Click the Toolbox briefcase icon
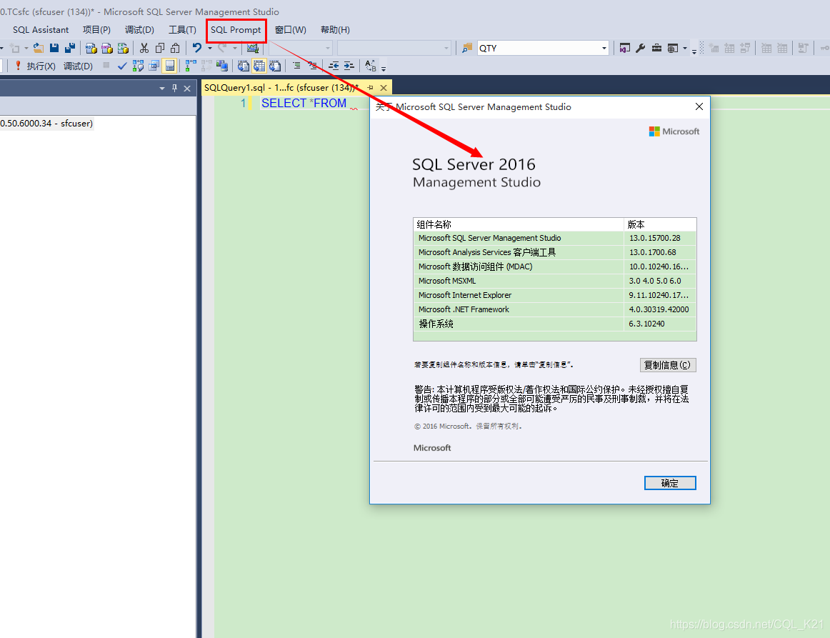The image size is (830, 638). coord(656,48)
